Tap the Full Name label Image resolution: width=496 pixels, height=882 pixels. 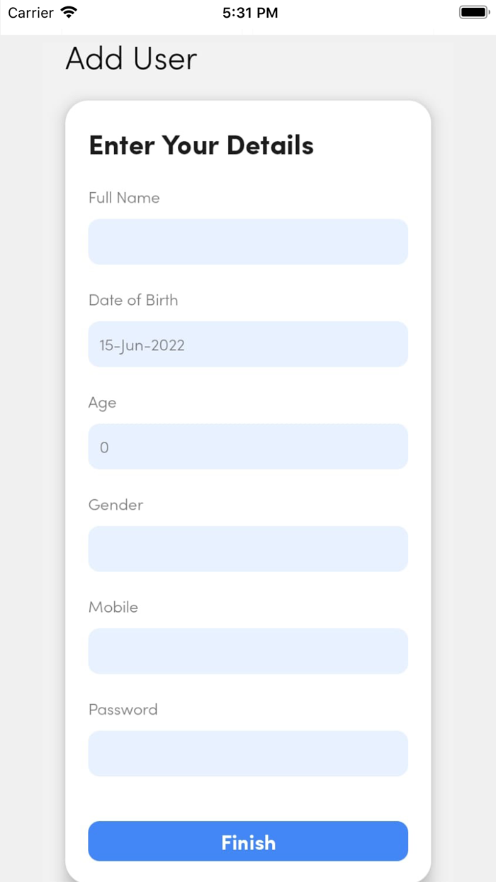[x=124, y=198]
